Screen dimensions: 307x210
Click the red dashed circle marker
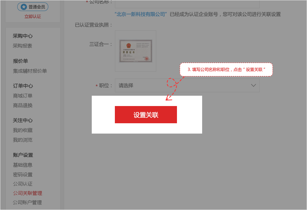(x=172, y=83)
